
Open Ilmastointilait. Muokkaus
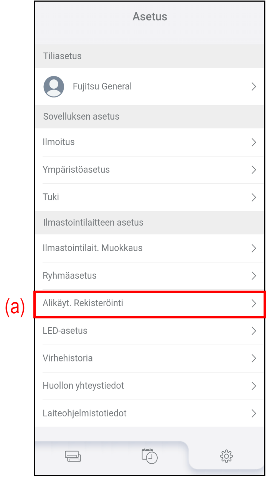tap(92, 248)
